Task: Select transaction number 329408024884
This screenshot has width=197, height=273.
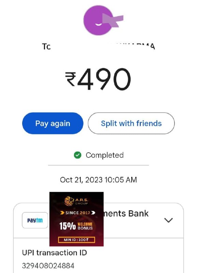Action: click(x=48, y=266)
